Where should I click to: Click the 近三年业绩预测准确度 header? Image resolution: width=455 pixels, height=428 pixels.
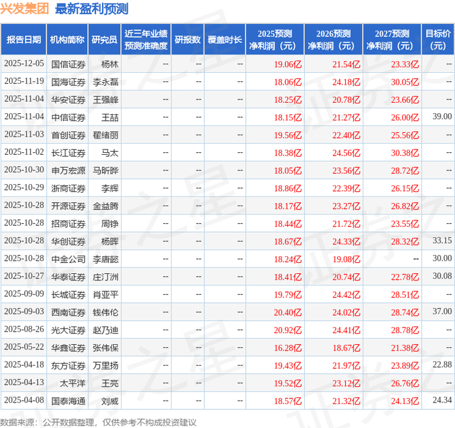[x=146, y=40]
